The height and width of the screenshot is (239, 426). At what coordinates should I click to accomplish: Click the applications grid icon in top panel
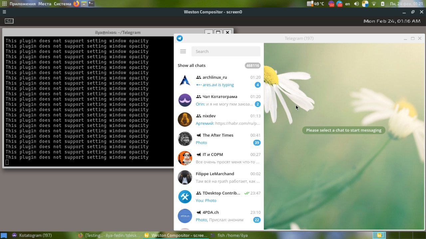pos(4,4)
